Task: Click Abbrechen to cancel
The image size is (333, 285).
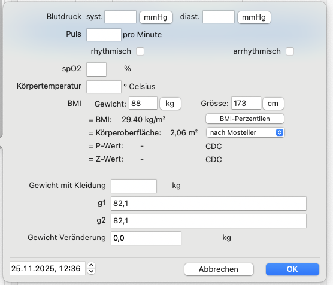Action: pyautogui.click(x=219, y=269)
